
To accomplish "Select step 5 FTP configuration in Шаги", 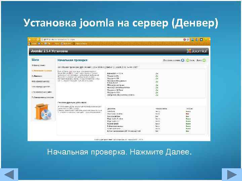I will (41, 87).
